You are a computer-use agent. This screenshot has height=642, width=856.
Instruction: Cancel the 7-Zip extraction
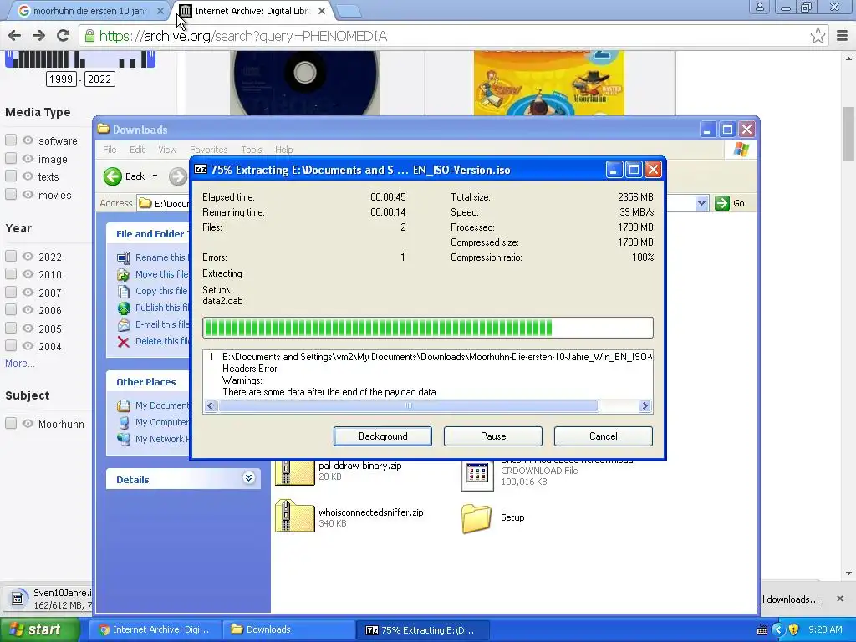coord(604,436)
